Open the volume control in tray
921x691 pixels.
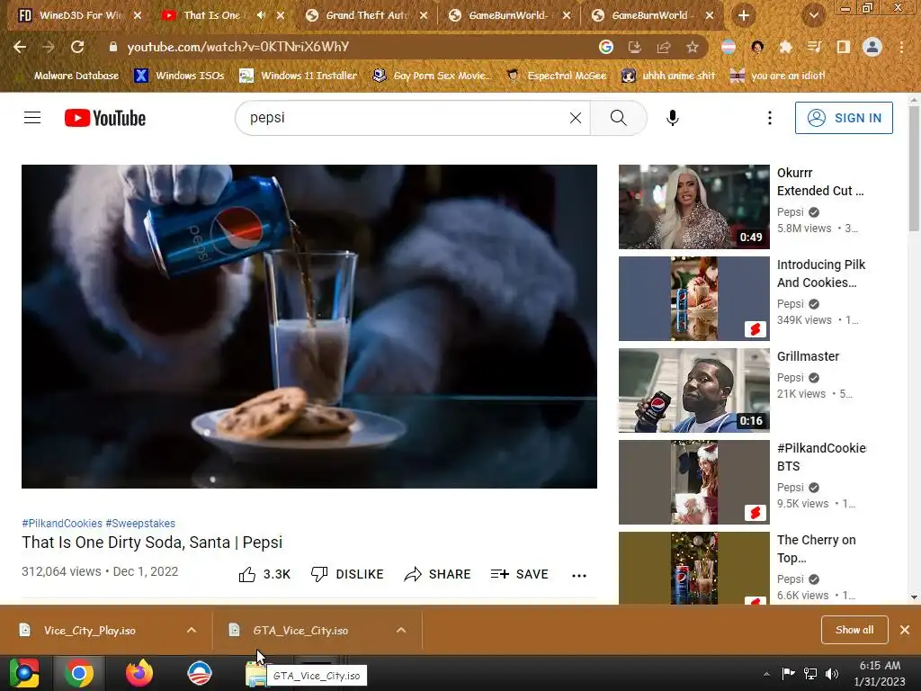tap(832, 674)
